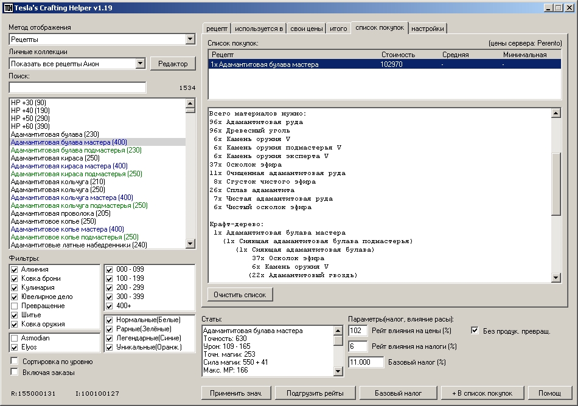Open the итого tab

338,29
